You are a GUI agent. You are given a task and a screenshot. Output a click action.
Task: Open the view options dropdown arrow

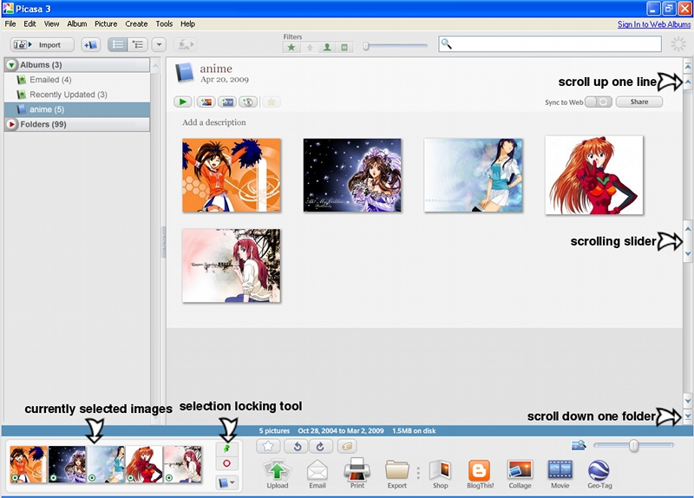coord(159,45)
